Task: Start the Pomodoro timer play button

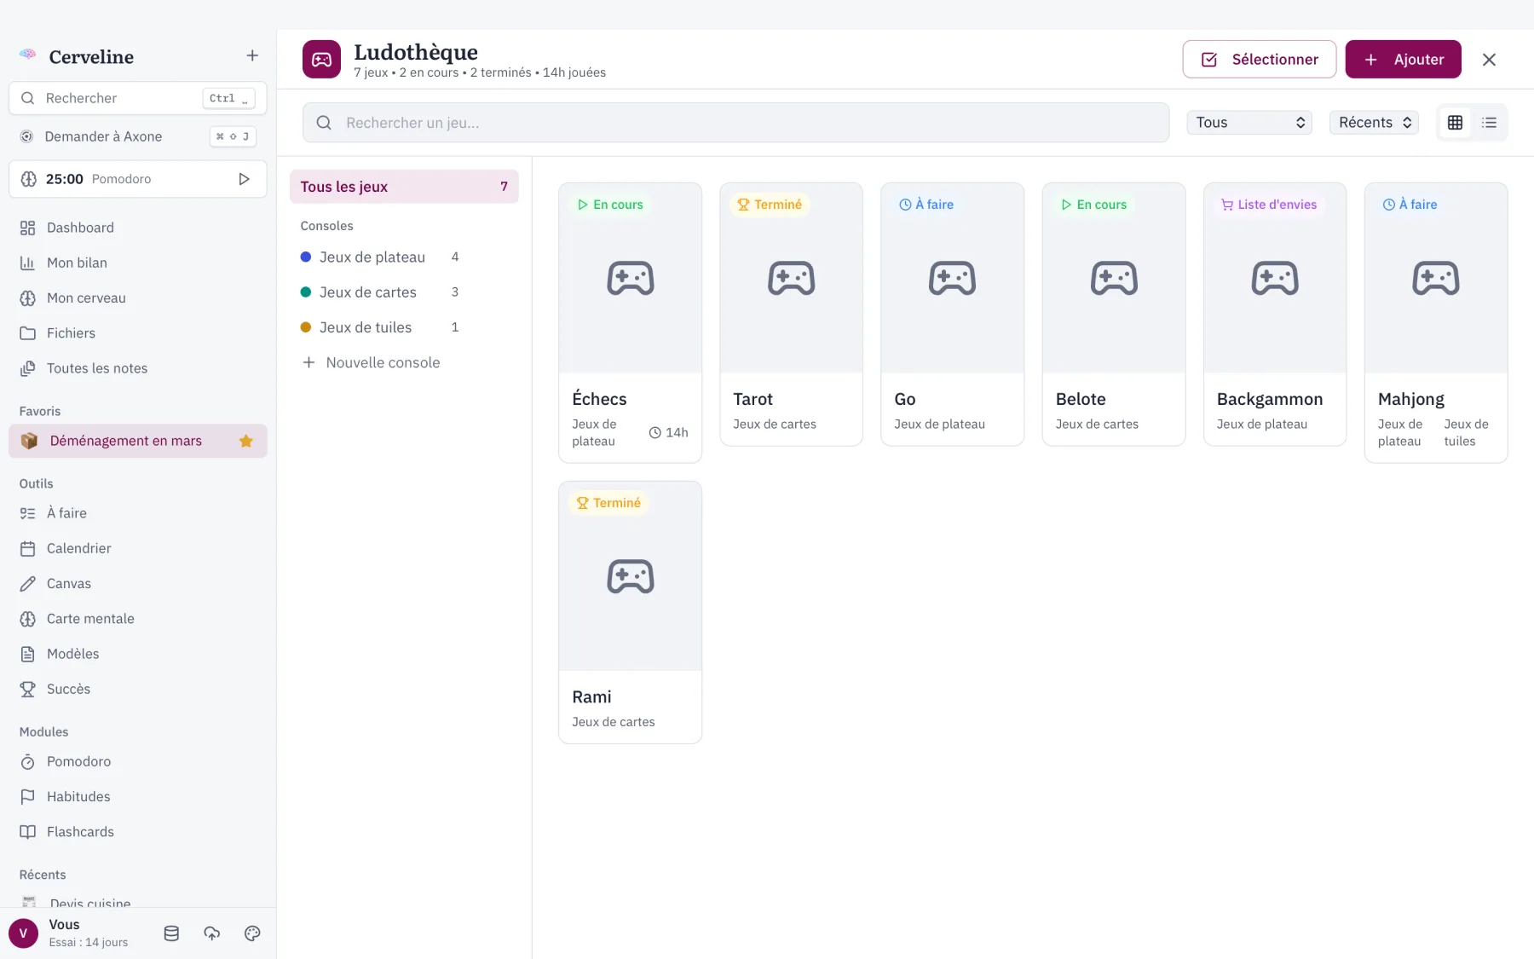Action: pyautogui.click(x=244, y=179)
